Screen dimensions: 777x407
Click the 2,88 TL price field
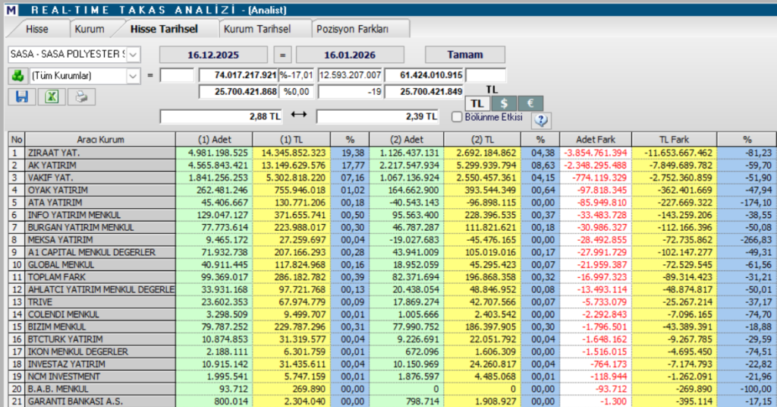coord(221,116)
